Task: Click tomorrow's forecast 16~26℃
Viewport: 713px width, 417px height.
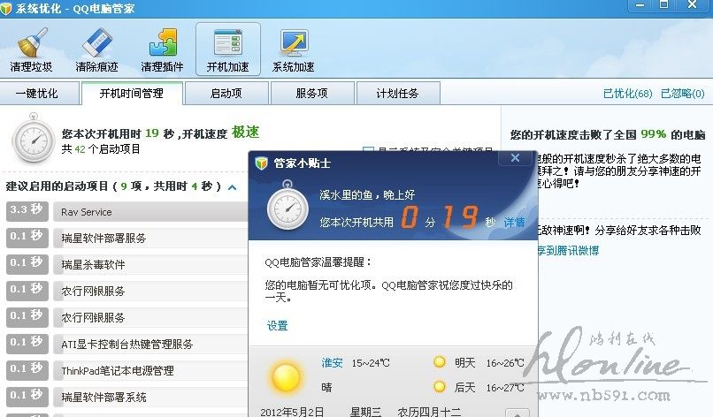Action: [505, 363]
